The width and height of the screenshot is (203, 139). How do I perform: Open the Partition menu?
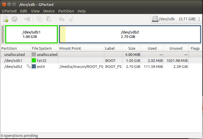coord(66,11)
